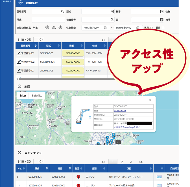
Task: Select page 3 in maintenance pagination
Action: [x=131, y=162]
